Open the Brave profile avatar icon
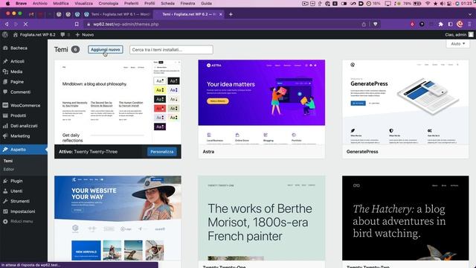476x268 pixels. 460,24
